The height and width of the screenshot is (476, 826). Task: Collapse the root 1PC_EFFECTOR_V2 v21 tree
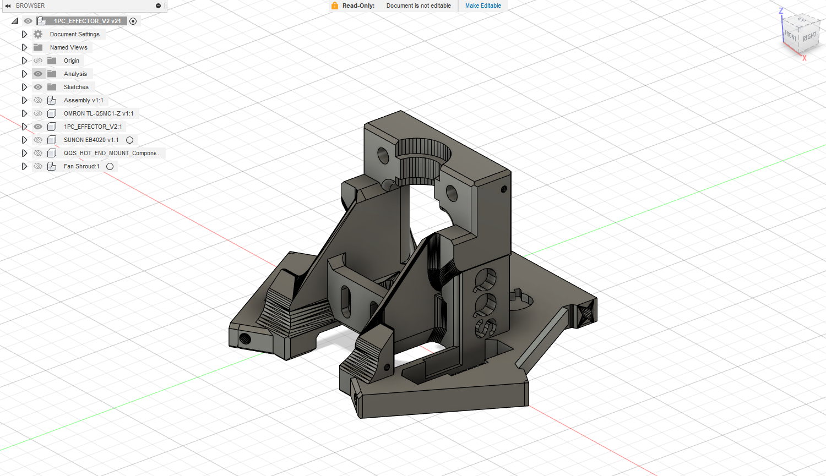point(15,21)
